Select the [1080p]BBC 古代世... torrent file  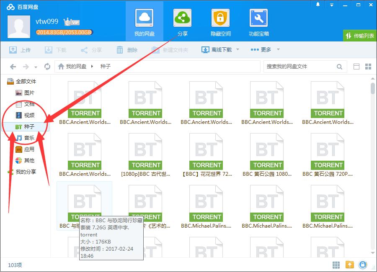(145, 155)
